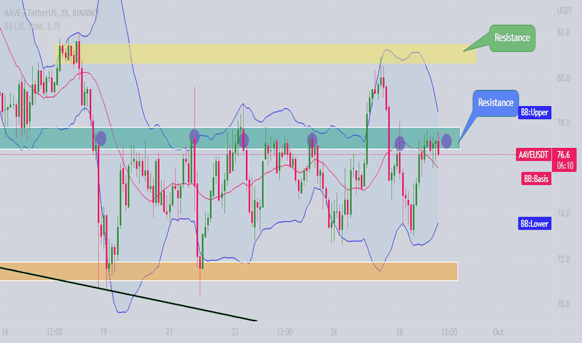Image resolution: width=582 pixels, height=343 pixels.
Task: Click the AAVE / TetherUS chart title
Action: point(52,13)
